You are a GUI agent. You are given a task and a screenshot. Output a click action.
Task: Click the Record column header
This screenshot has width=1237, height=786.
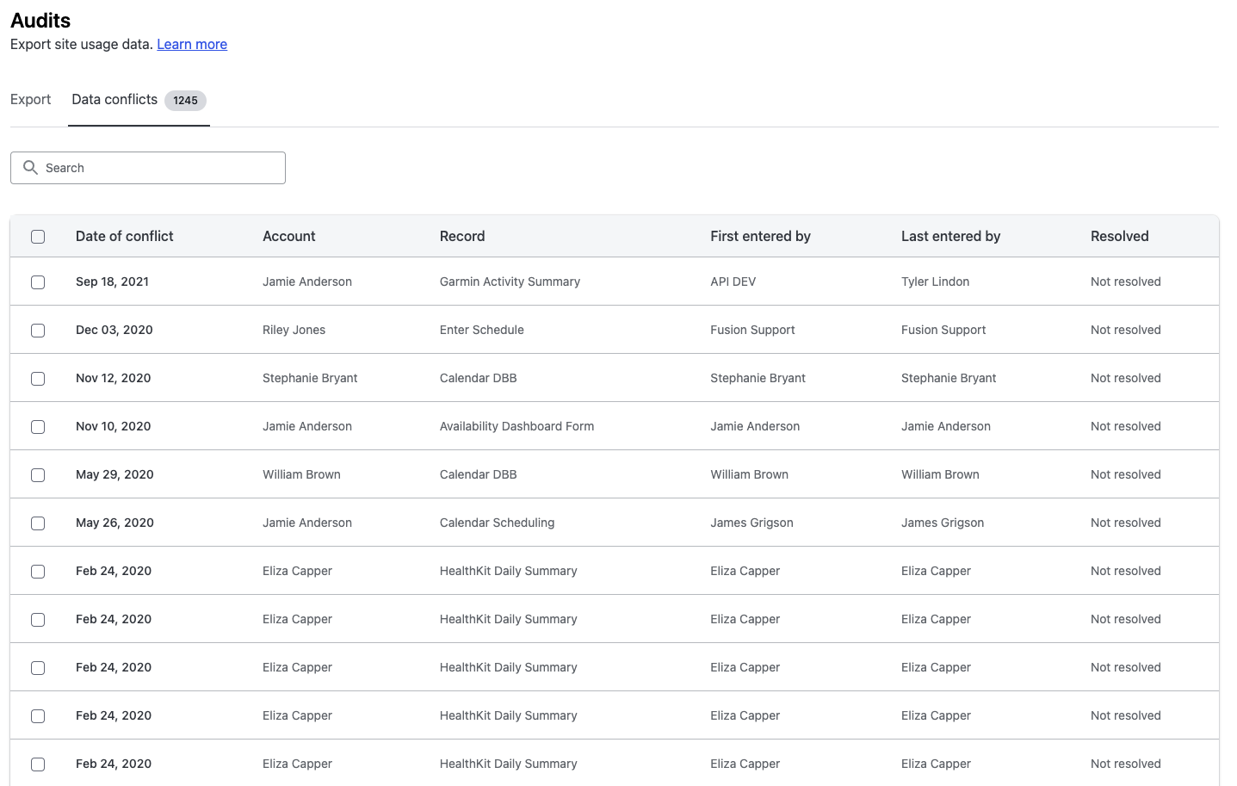point(461,235)
